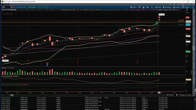The height and width of the screenshot is (110, 196).
Task: Click the green 516.88 price axis label
Action: (x=188, y=52)
